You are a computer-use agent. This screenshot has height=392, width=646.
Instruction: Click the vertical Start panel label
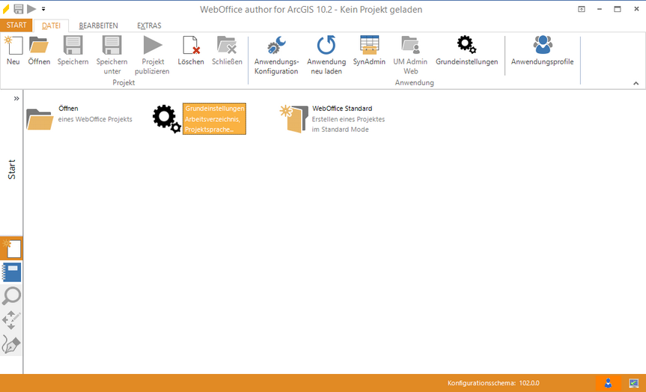coord(11,169)
